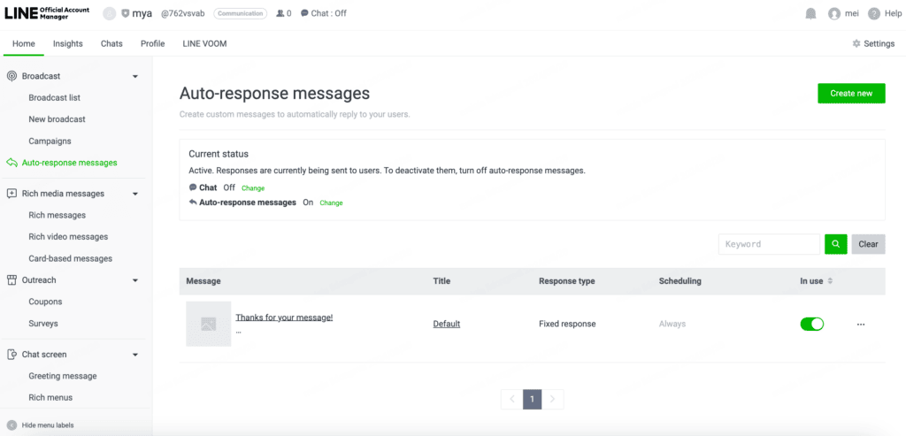
Task: Open Coupons in sidebar
Action: point(45,302)
